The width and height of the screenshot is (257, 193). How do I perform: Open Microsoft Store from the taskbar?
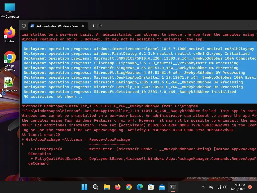click(x=151, y=187)
